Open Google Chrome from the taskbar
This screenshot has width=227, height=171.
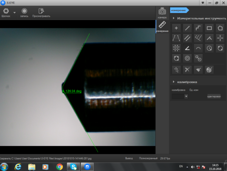coord(59,167)
